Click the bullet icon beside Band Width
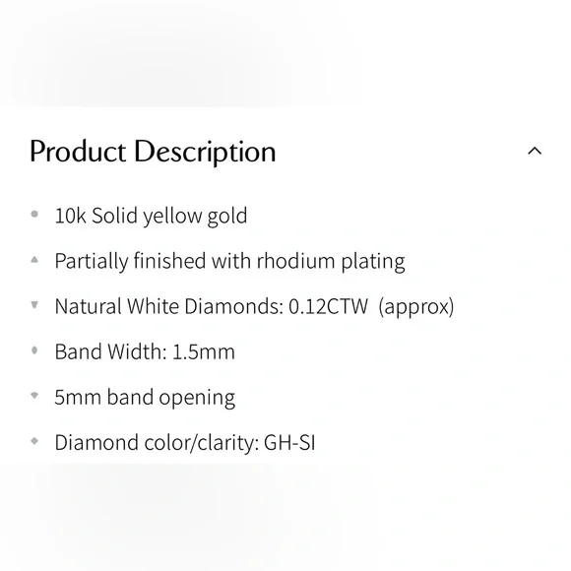The width and height of the screenshot is (571, 571). coord(34,350)
